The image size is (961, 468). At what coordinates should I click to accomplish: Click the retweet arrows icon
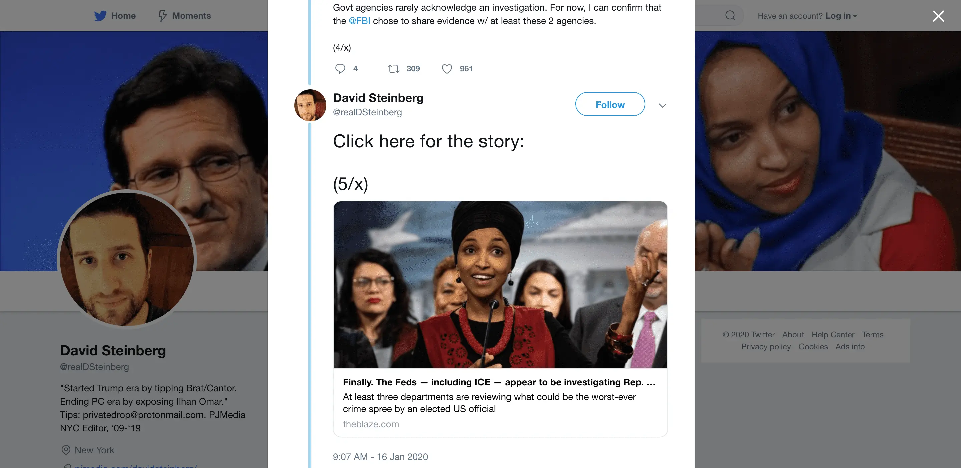tap(394, 69)
